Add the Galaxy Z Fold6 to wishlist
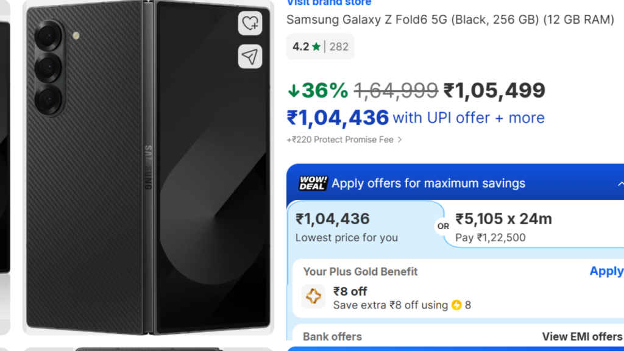Image resolution: width=624 pixels, height=351 pixels. point(250,24)
